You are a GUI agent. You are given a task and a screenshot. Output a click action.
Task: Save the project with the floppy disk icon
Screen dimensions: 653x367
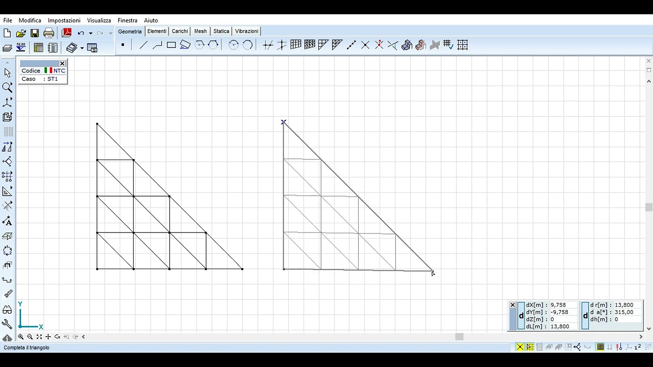tap(35, 33)
